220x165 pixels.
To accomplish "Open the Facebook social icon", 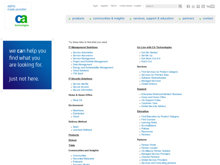I will coord(188,6).
